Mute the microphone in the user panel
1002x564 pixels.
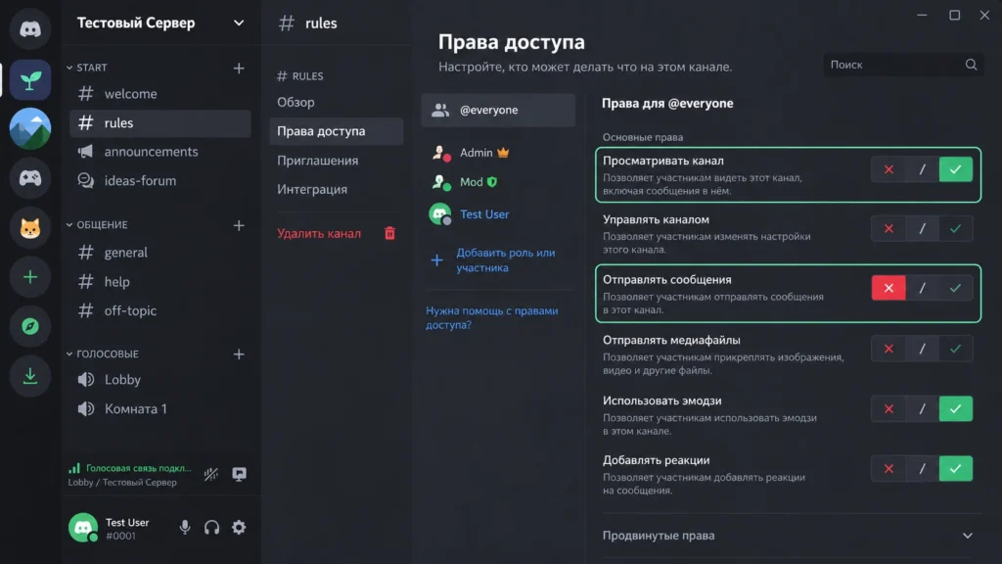click(185, 527)
